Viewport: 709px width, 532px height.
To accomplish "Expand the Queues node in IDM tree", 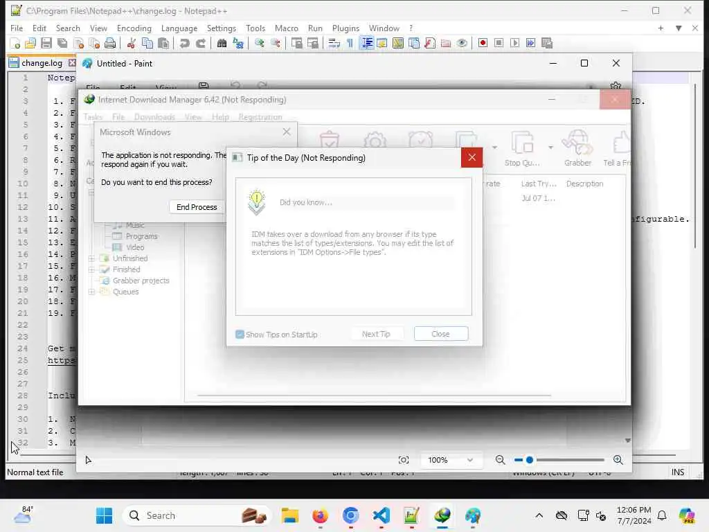I will [92, 292].
